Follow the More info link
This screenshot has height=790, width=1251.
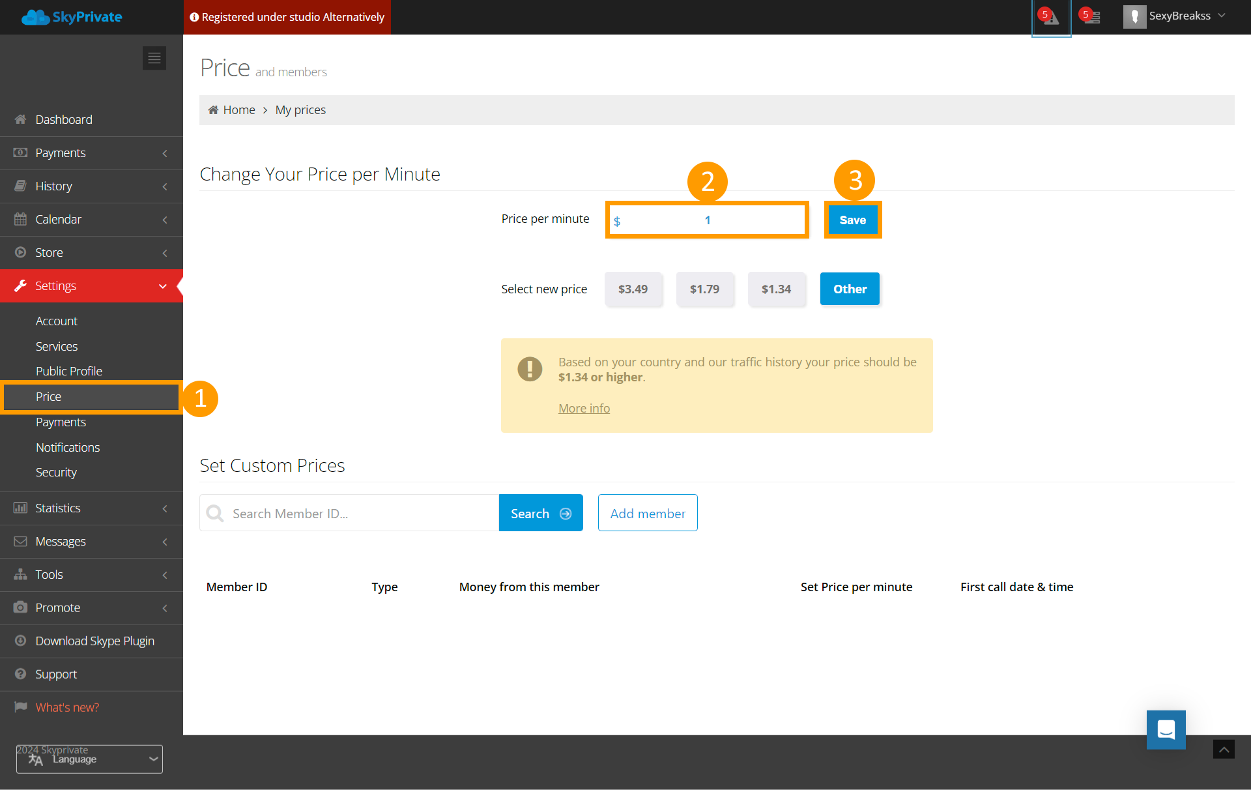pos(584,408)
